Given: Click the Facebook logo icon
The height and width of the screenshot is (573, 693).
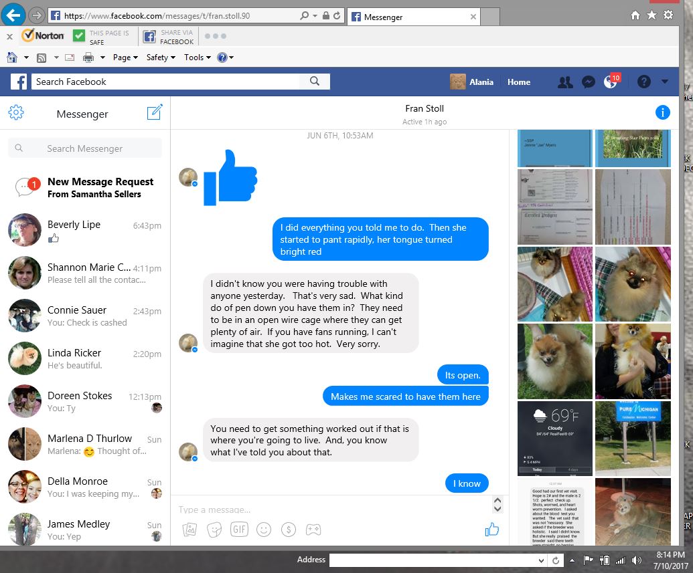Looking at the screenshot, I should click(x=19, y=82).
